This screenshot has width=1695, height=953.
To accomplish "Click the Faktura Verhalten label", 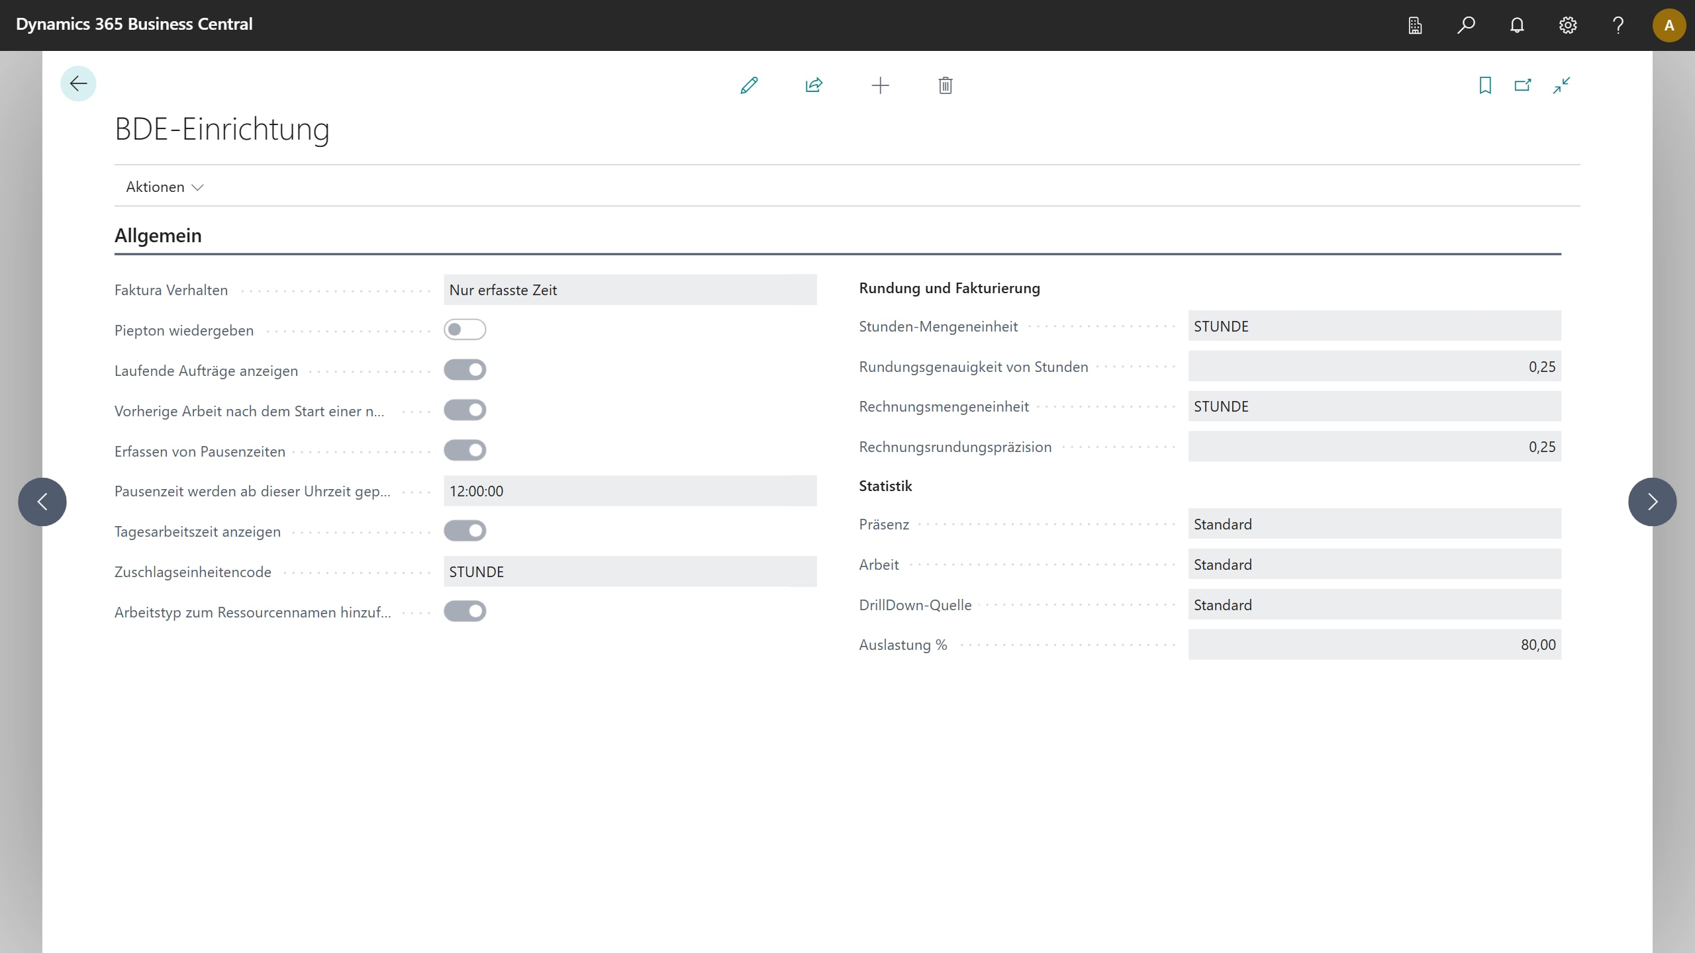I will pos(171,291).
